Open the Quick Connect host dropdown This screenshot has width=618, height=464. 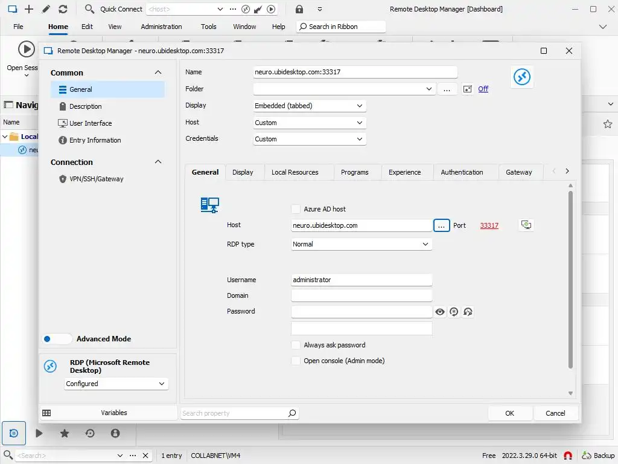pos(220,9)
